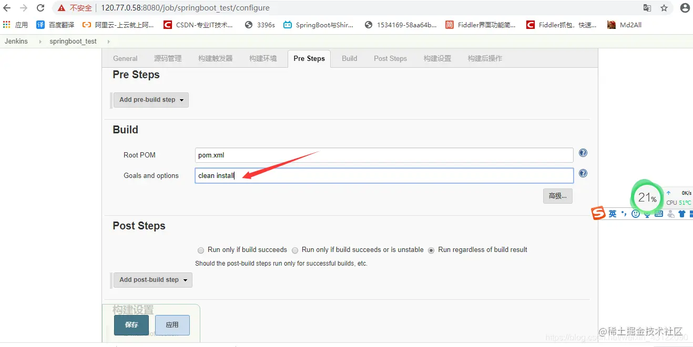Switch to the Post Steps tab
The height and width of the screenshot is (347, 693).
(390, 58)
